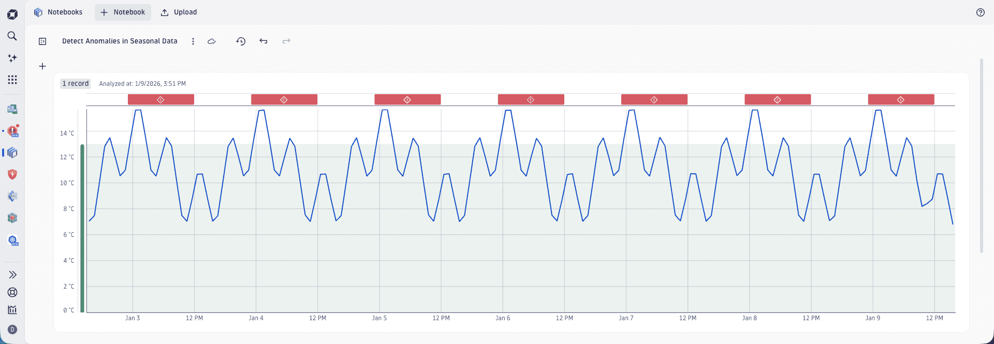Viewport: 994px width, 344px height.
Task: Open the notebook three-dot options menu
Action: coord(193,41)
